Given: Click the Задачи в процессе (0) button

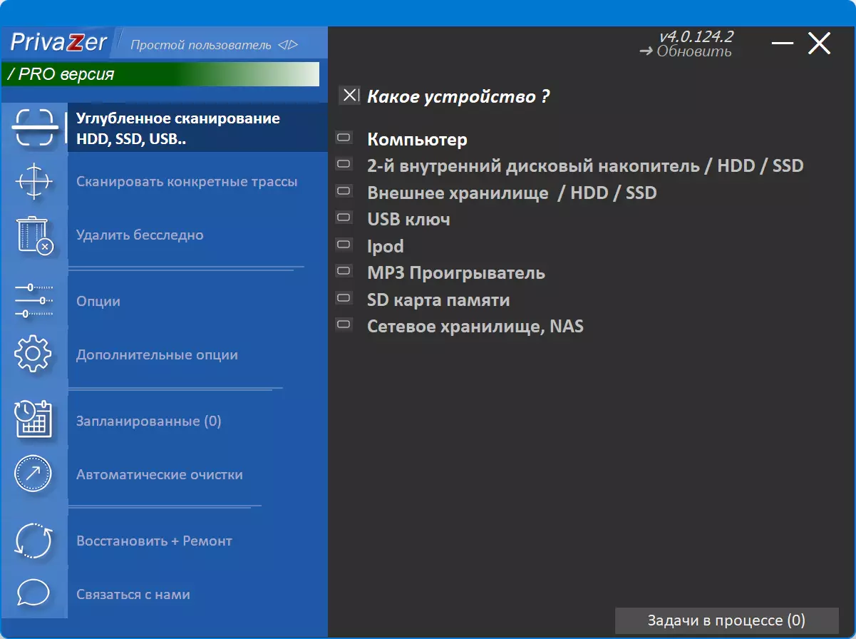Looking at the screenshot, I should (x=726, y=620).
